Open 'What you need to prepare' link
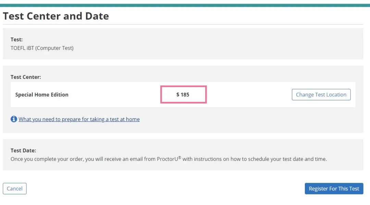The width and height of the screenshot is (370, 205). tap(79, 119)
